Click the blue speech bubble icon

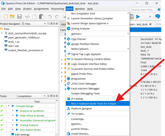[158, 17]
